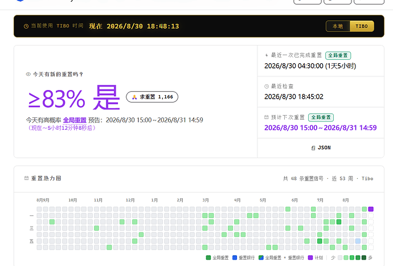Select the light blue heatmap cell
The height and width of the screenshot is (266, 393).
358,241
